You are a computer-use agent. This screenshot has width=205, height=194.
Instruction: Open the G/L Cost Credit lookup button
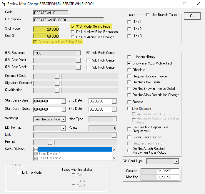click(78, 67)
